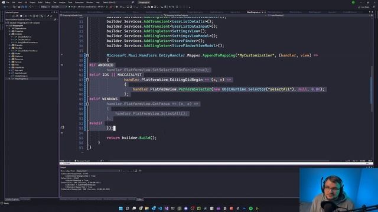Open the Any CPU platform dropdown
The image size is (378, 212).
point(58,6)
